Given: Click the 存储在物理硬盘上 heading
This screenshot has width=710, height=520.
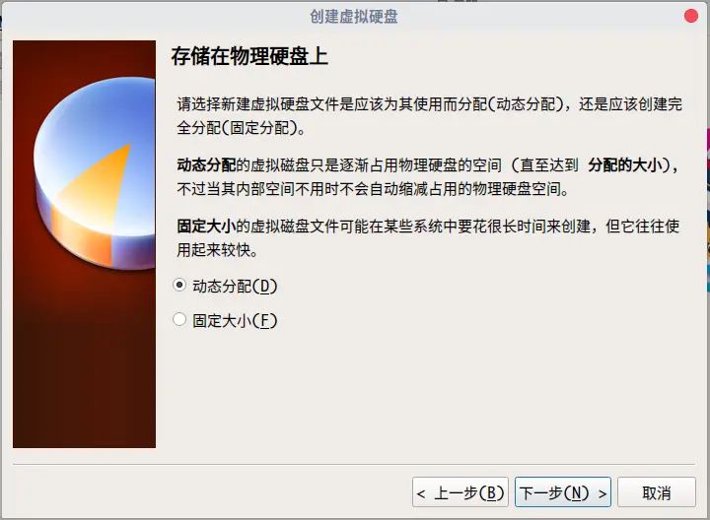Looking at the screenshot, I should [249, 56].
